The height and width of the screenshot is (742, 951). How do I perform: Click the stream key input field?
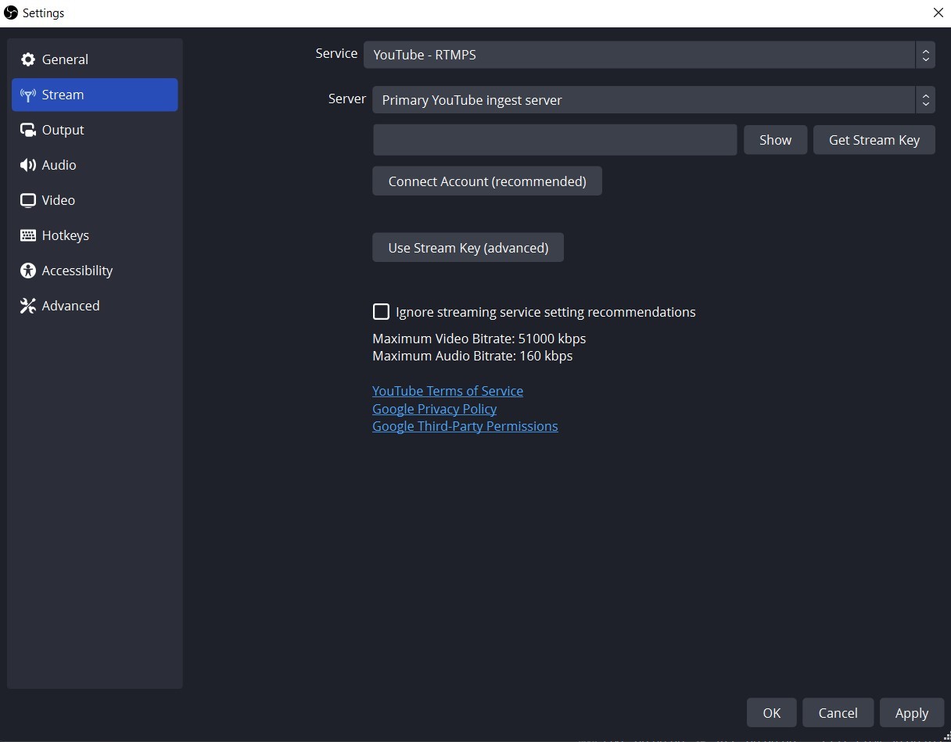[x=554, y=140]
